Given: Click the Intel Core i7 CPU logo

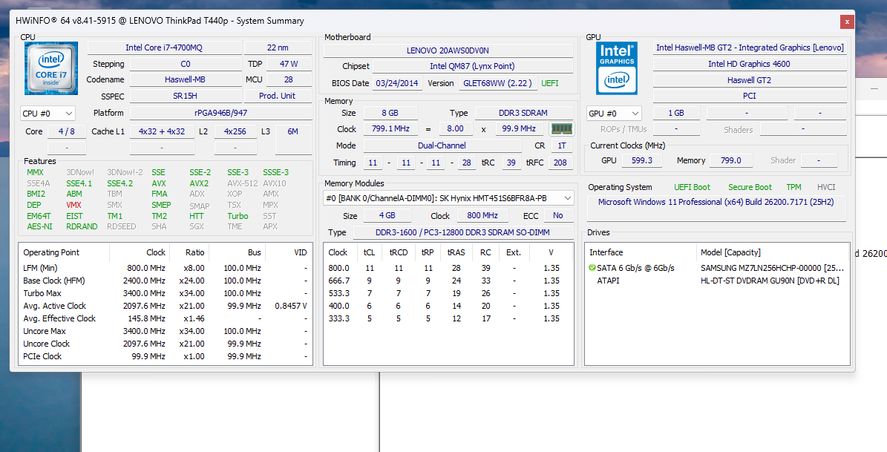Looking at the screenshot, I should pyautogui.click(x=51, y=68).
